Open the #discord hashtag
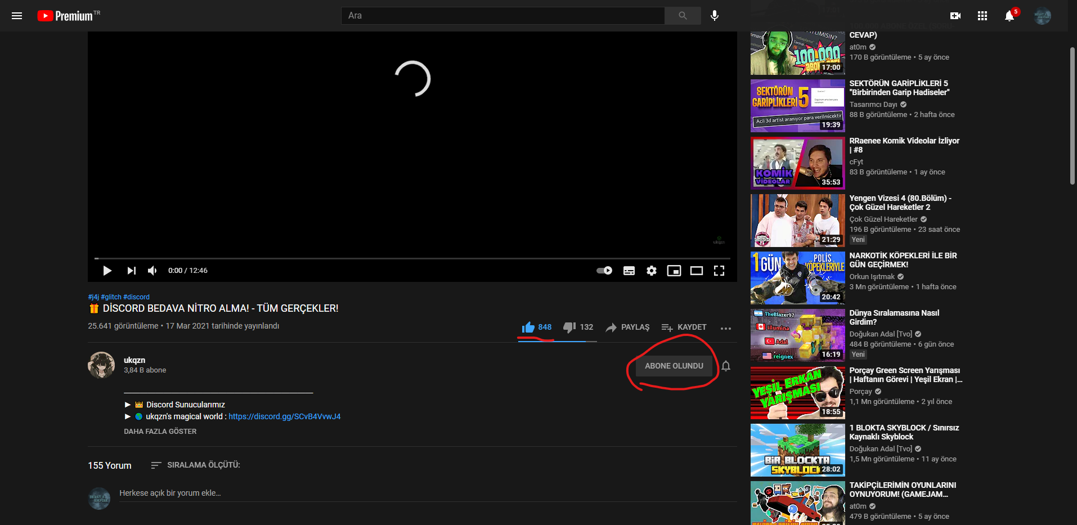 137,297
